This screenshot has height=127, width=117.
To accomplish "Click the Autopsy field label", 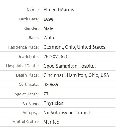I will click(31, 113).
